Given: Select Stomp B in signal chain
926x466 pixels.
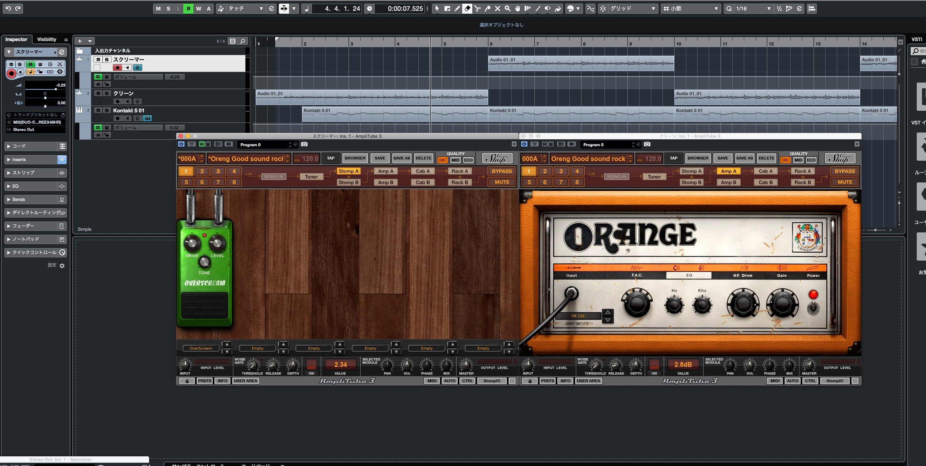Looking at the screenshot, I should point(348,182).
